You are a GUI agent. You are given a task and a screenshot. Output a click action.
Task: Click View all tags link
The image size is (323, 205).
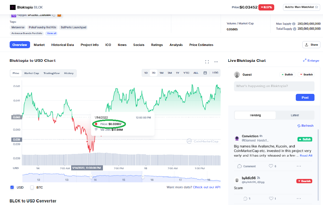coord(52,33)
